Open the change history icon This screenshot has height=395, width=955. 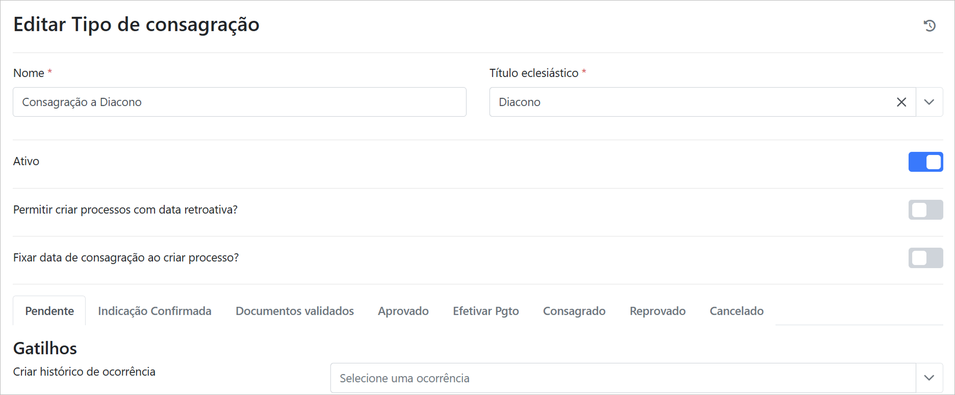pos(930,25)
